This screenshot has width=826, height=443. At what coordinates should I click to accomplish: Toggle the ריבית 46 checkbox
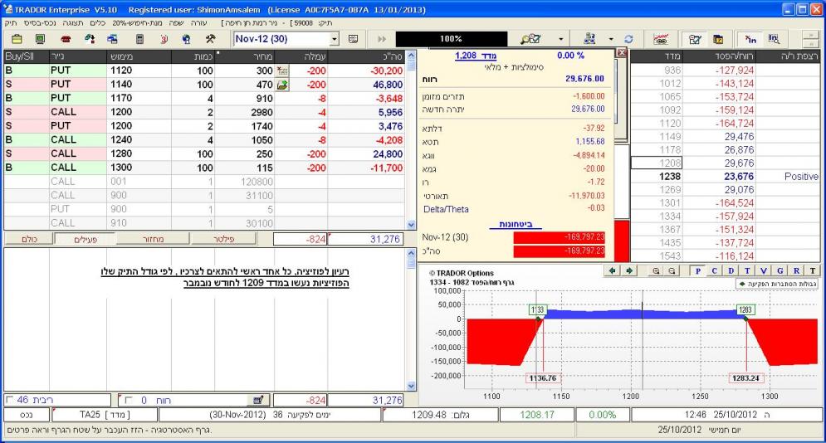(x=9, y=400)
